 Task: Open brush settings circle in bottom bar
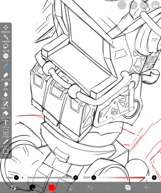pos(33,188)
